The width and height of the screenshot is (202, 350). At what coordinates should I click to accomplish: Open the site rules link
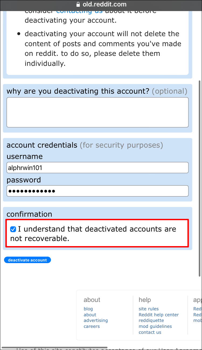(x=148, y=309)
